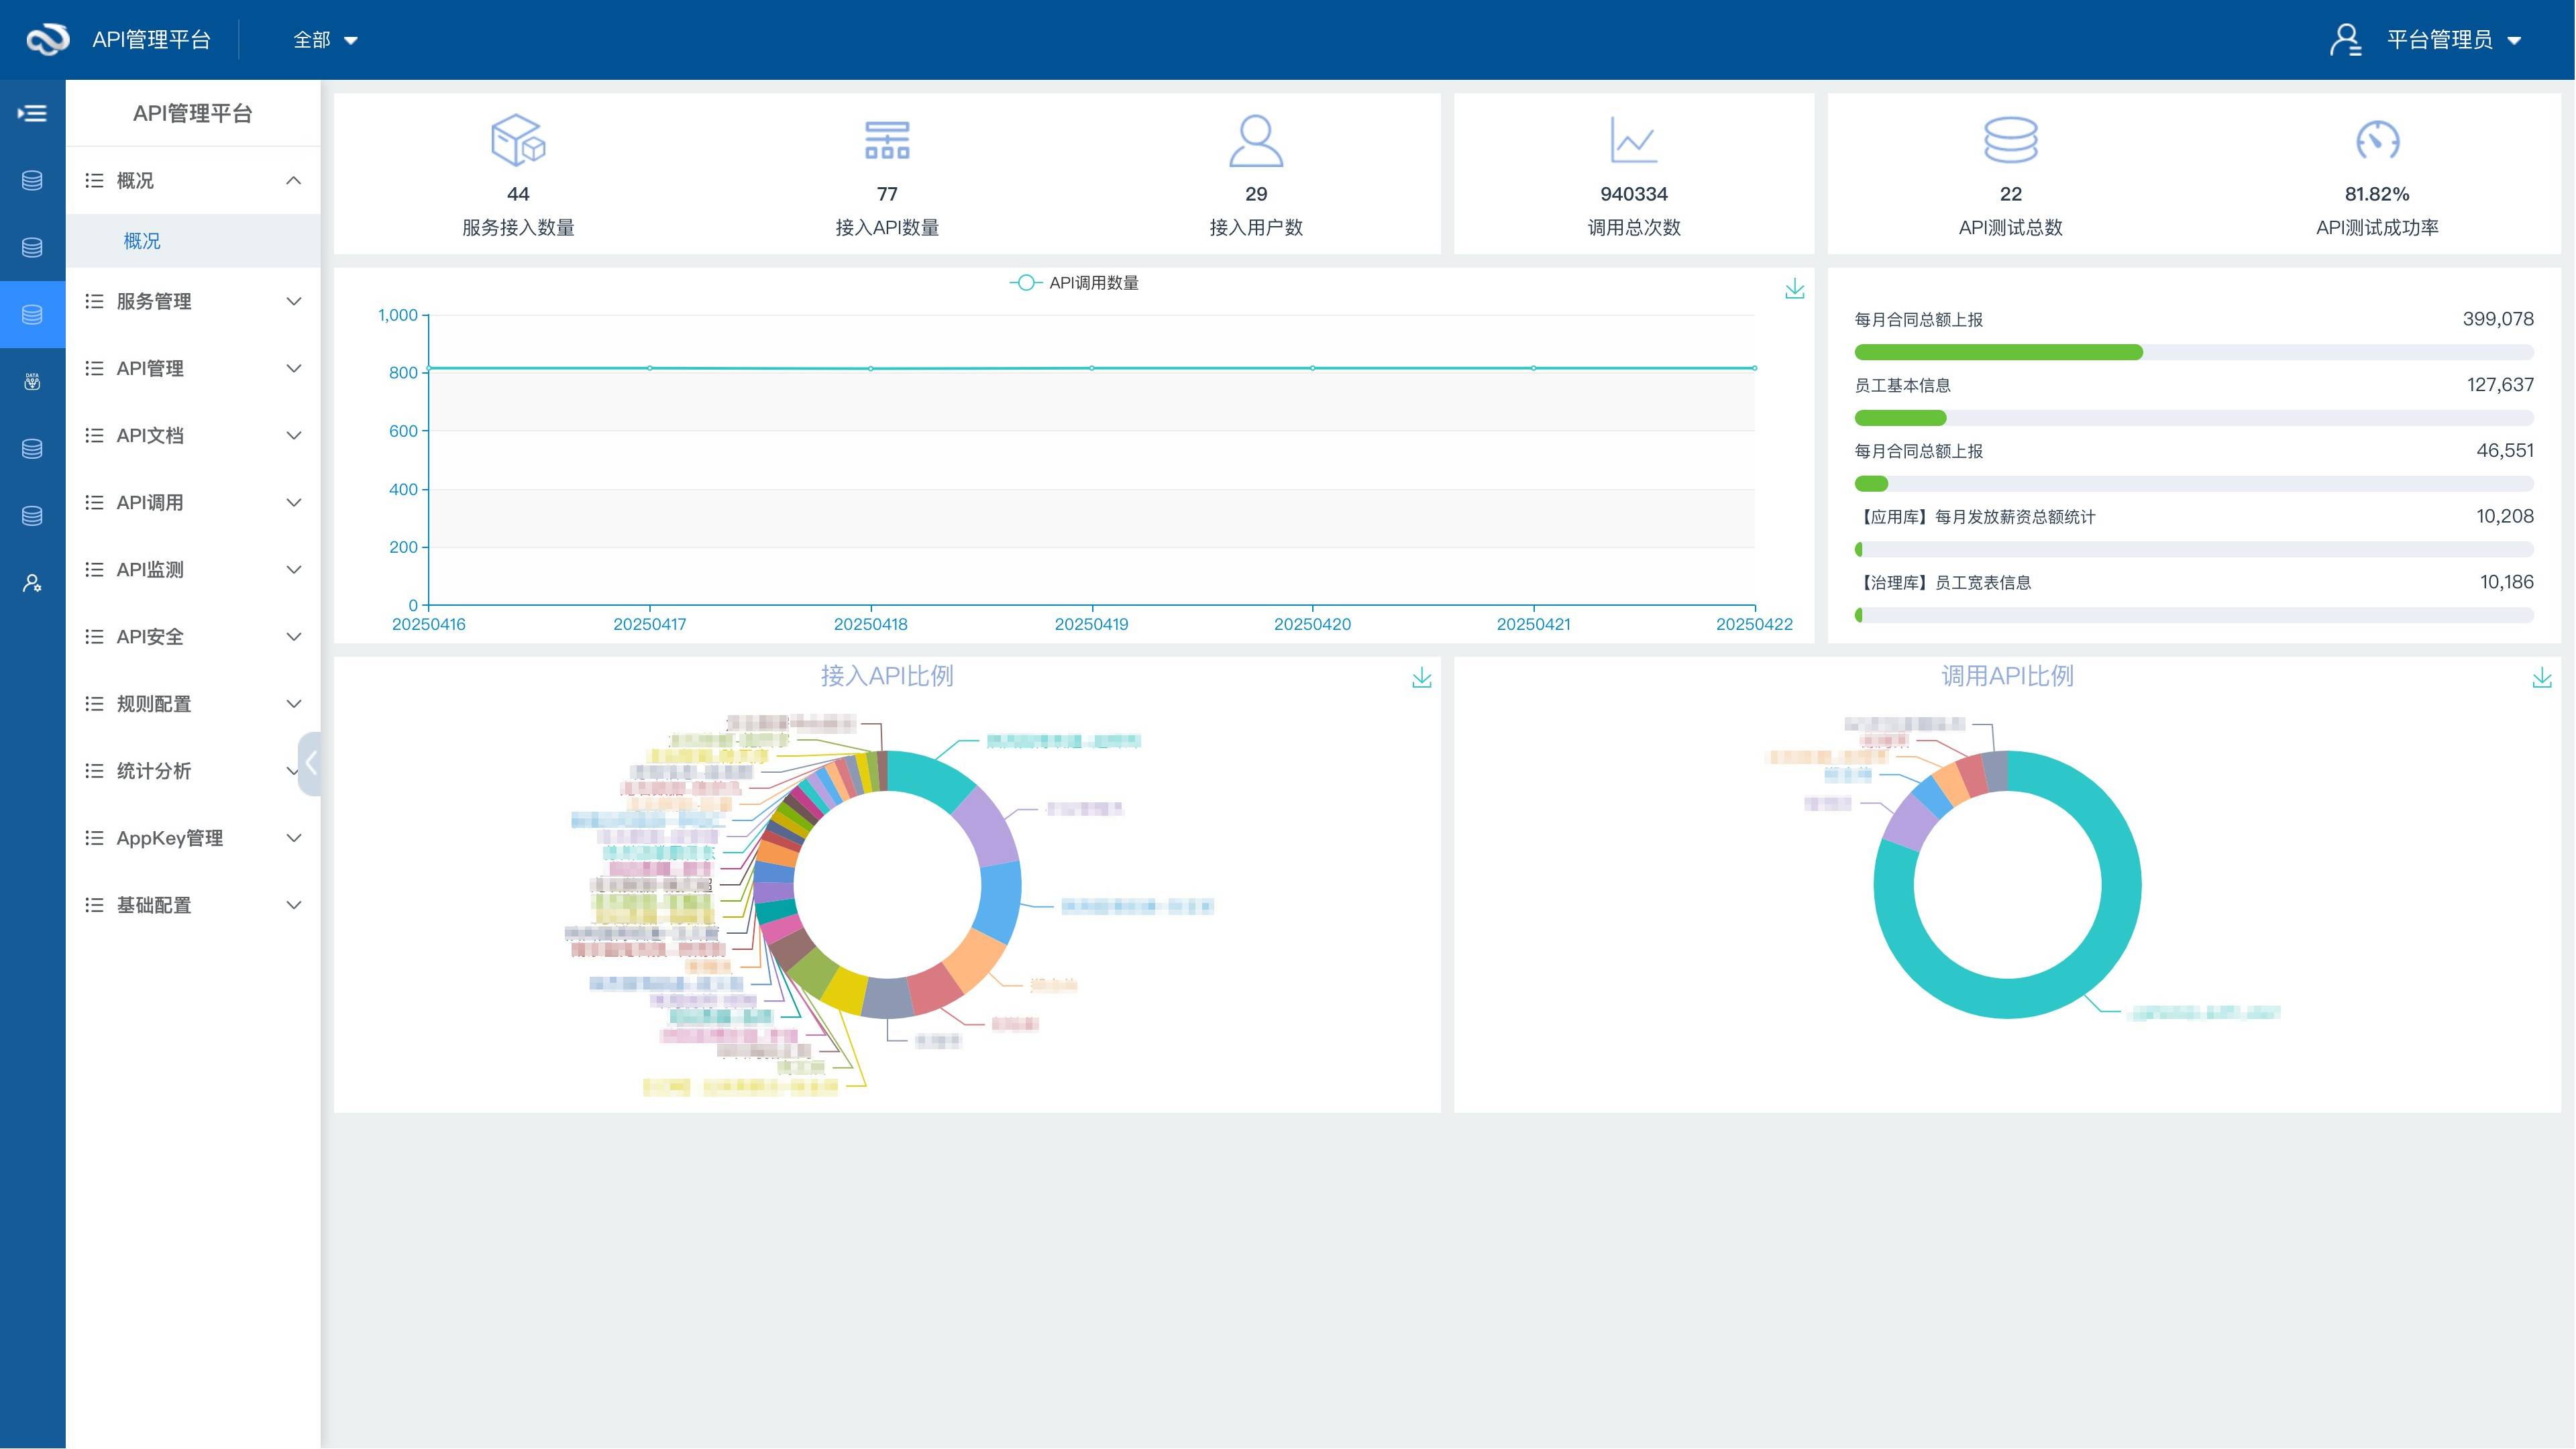Viewport: 2576px width, 1449px height.
Task: Click the cloud logo in header
Action: (x=47, y=39)
